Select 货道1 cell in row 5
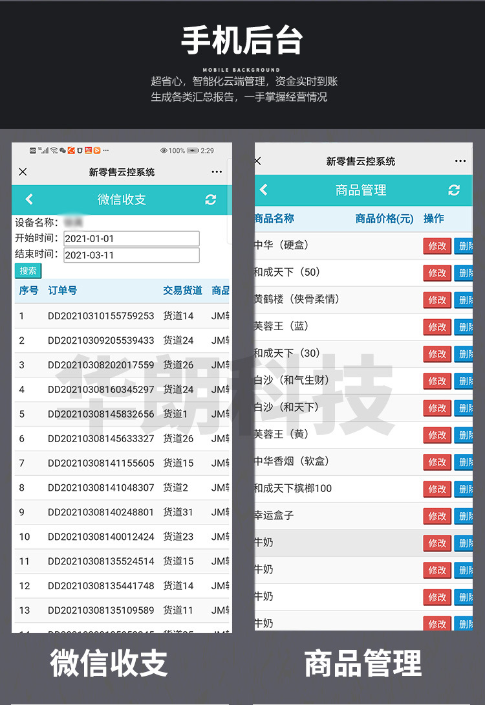The height and width of the screenshot is (705, 485). coord(175,414)
